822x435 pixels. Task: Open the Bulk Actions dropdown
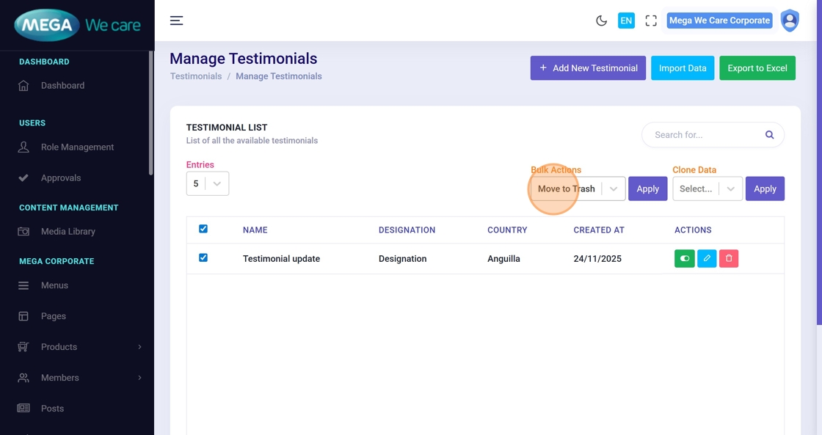[578, 189]
